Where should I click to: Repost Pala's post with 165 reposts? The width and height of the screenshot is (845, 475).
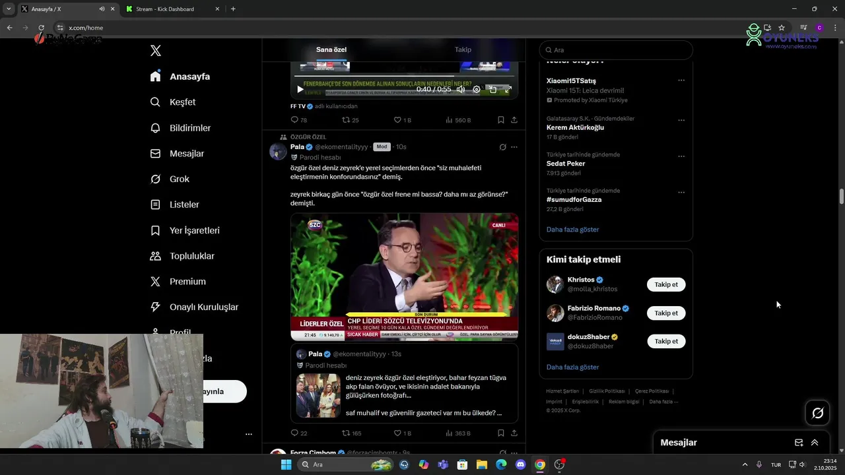(351, 433)
